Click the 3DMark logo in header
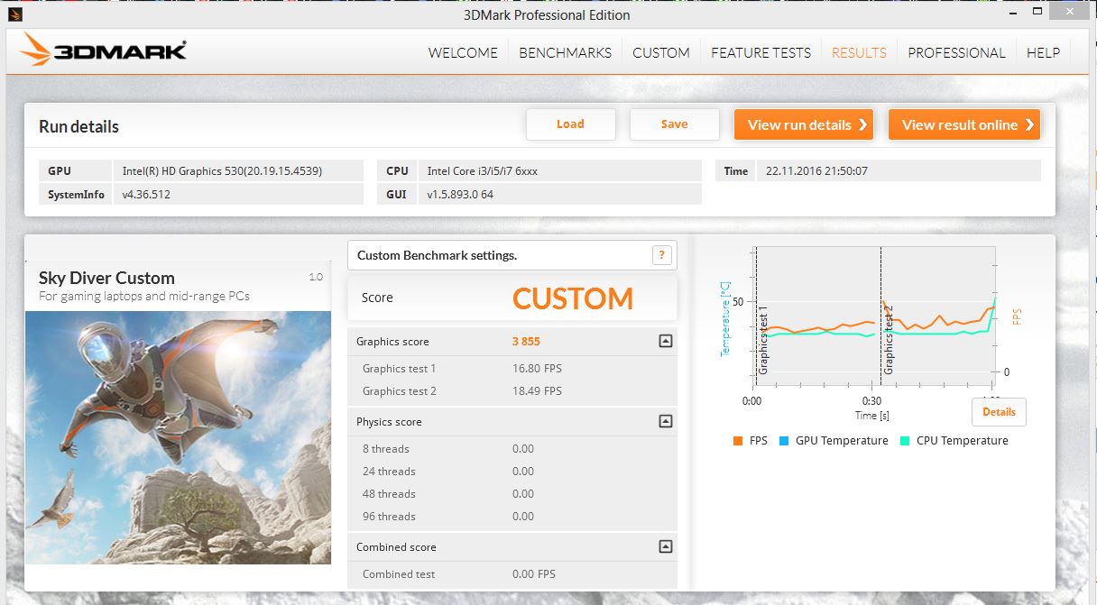The width and height of the screenshot is (1097, 605). tap(104, 50)
